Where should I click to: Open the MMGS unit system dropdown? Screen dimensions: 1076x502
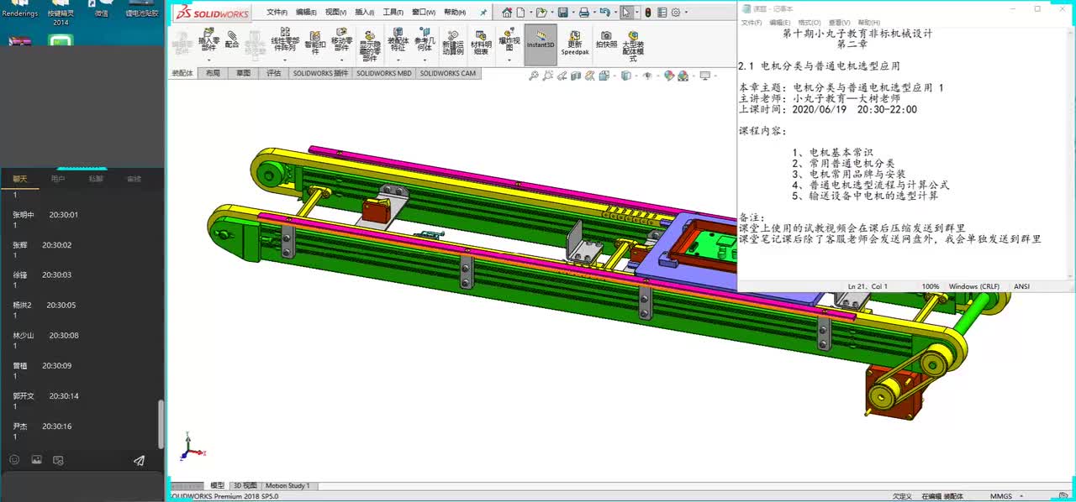(1000, 496)
